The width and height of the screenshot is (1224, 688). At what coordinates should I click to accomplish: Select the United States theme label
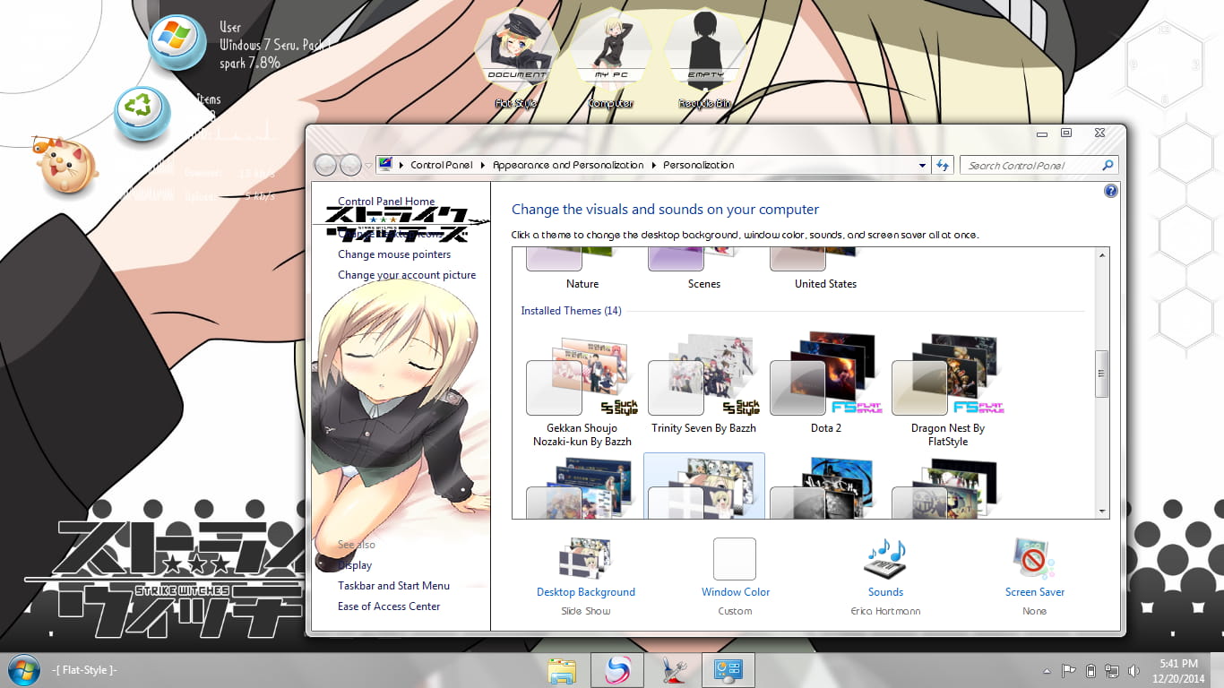point(825,284)
